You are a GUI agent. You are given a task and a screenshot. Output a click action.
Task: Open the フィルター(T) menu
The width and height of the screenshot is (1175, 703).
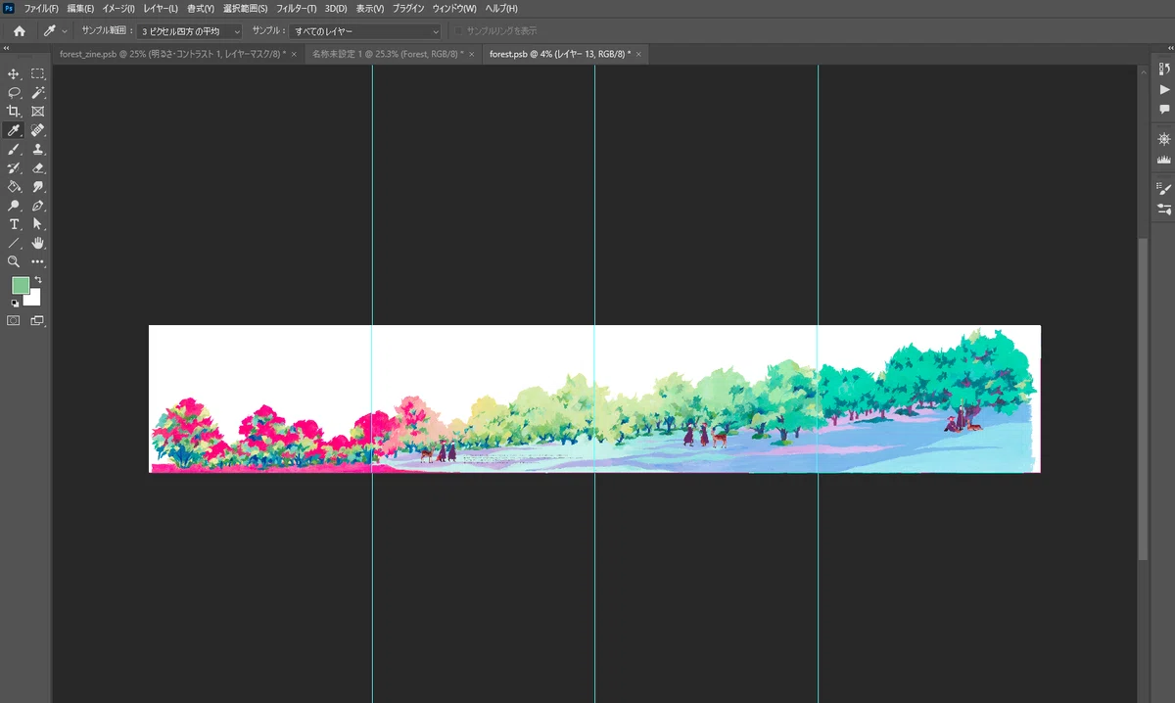[x=297, y=9]
